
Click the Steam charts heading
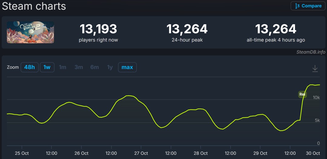point(34,6)
